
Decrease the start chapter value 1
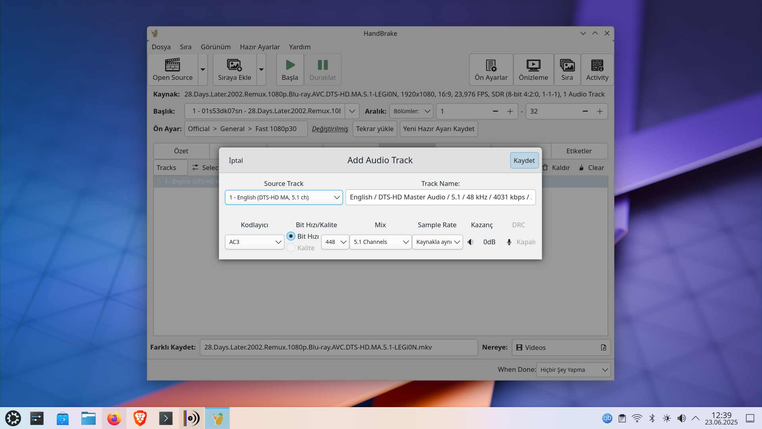pyautogui.click(x=495, y=111)
